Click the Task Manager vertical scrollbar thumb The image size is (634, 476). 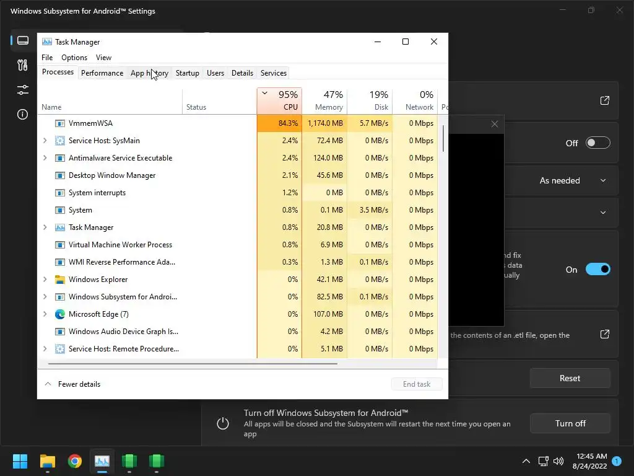(x=443, y=138)
